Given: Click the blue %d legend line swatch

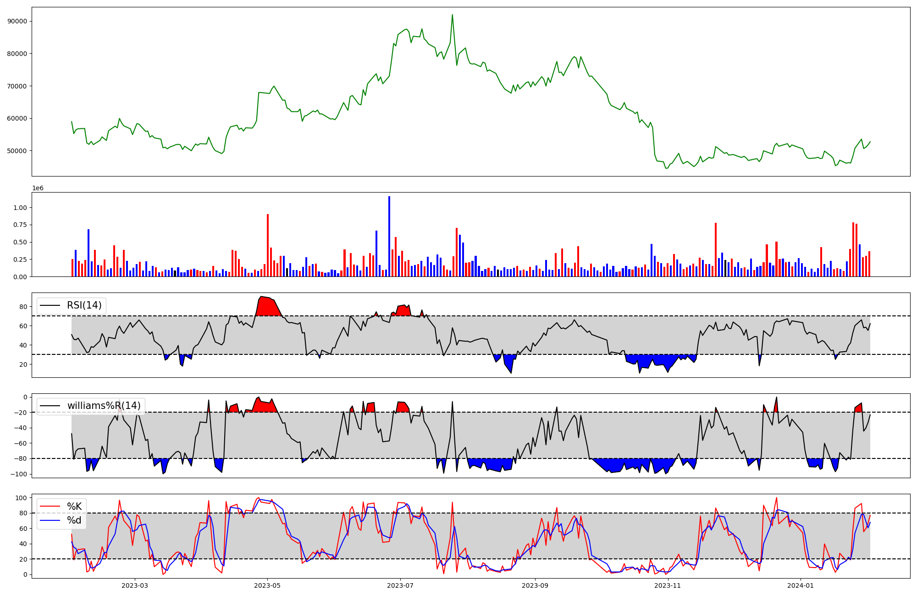Looking at the screenshot, I should click(x=50, y=520).
